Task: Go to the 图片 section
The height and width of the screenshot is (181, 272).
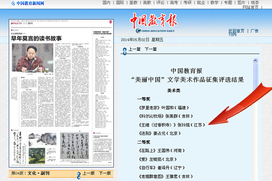Action: 242,3
